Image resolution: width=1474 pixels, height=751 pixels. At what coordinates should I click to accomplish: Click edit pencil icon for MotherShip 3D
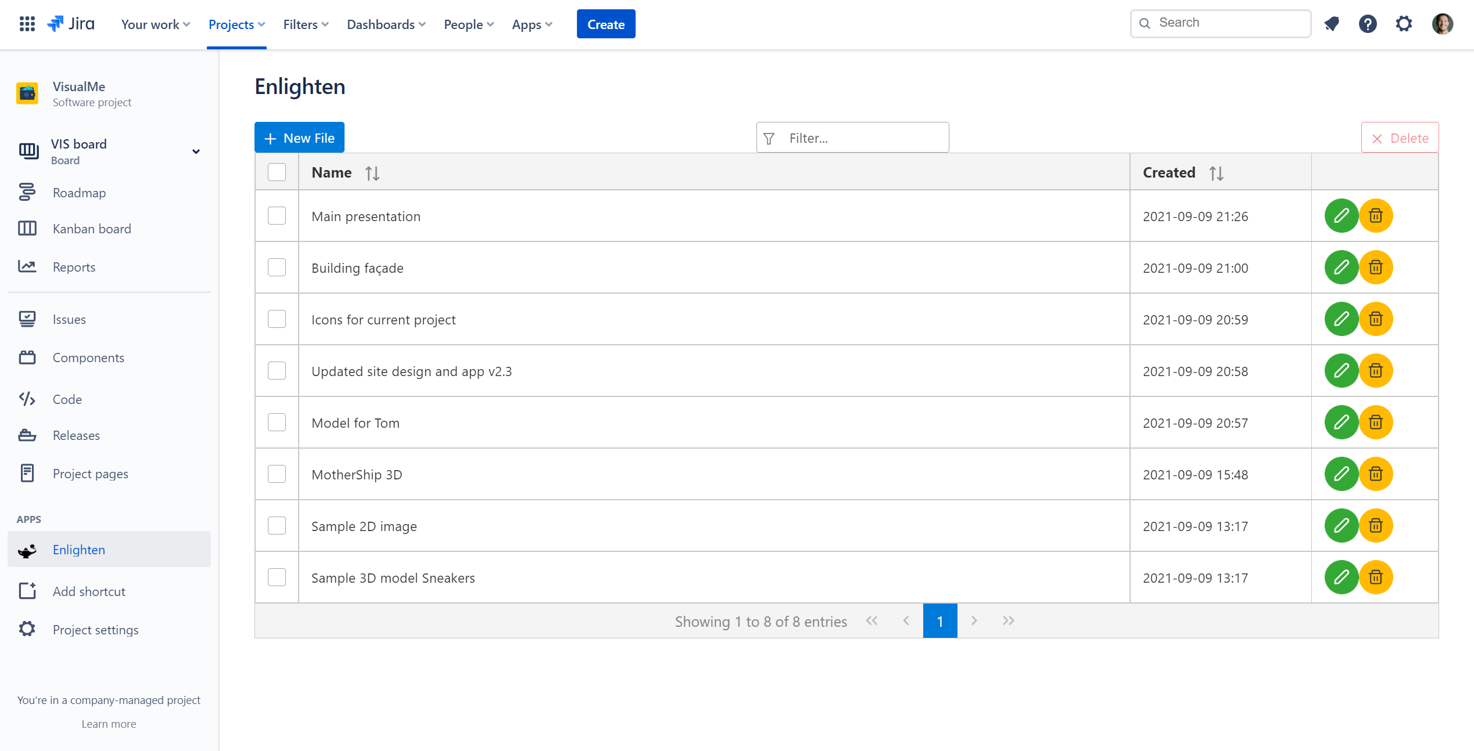tap(1341, 474)
